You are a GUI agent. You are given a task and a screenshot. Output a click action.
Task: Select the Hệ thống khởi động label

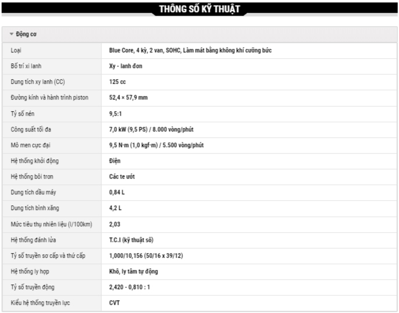[35, 161]
